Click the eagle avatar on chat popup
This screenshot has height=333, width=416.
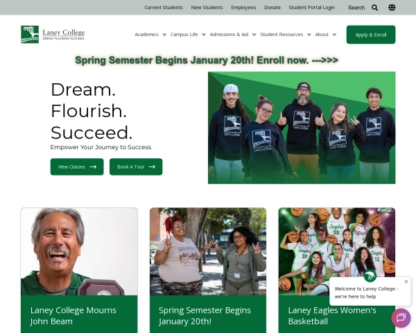[x=370, y=275]
